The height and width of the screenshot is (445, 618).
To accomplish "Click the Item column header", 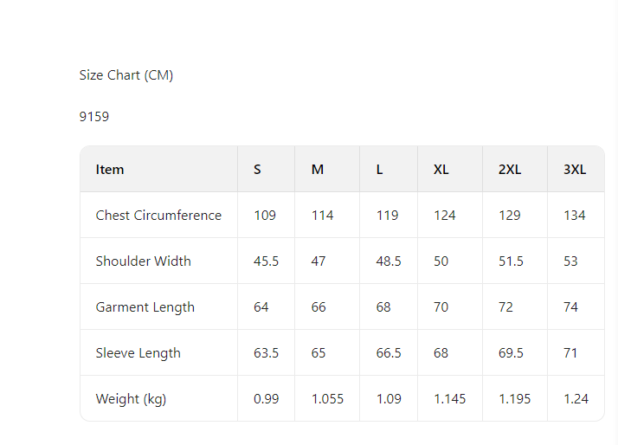I will pyautogui.click(x=110, y=170).
